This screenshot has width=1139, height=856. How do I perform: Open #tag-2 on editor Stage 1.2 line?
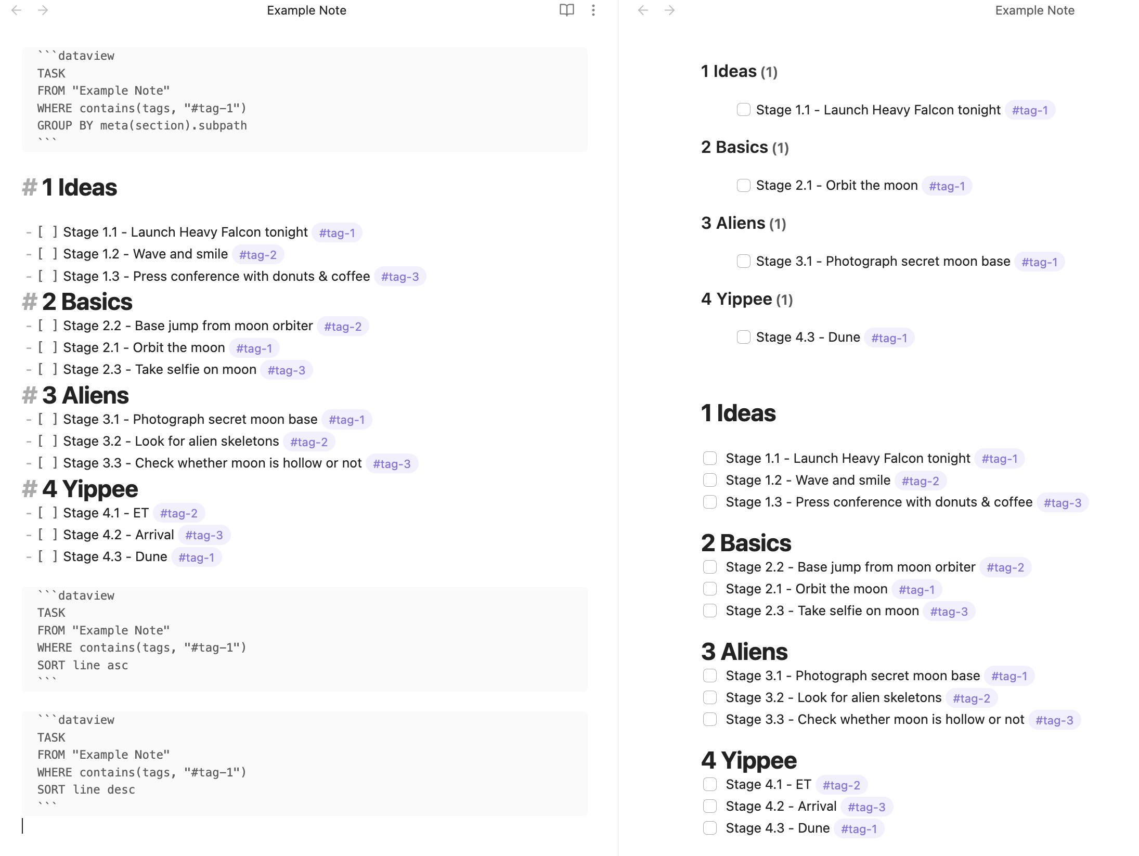(x=258, y=255)
